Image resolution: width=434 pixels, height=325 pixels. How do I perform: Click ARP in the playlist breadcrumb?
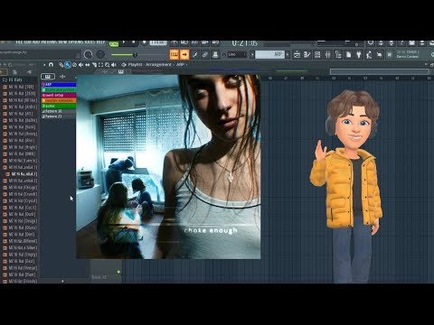click(180, 65)
